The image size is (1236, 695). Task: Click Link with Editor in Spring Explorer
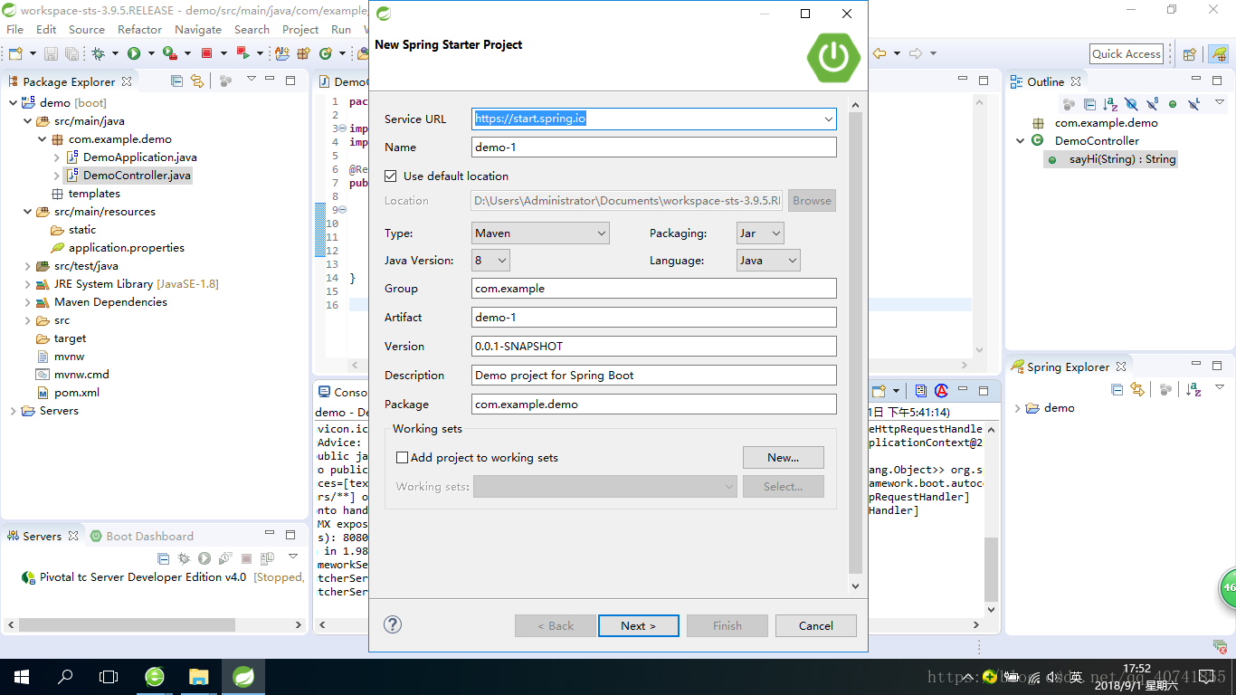(x=1137, y=389)
